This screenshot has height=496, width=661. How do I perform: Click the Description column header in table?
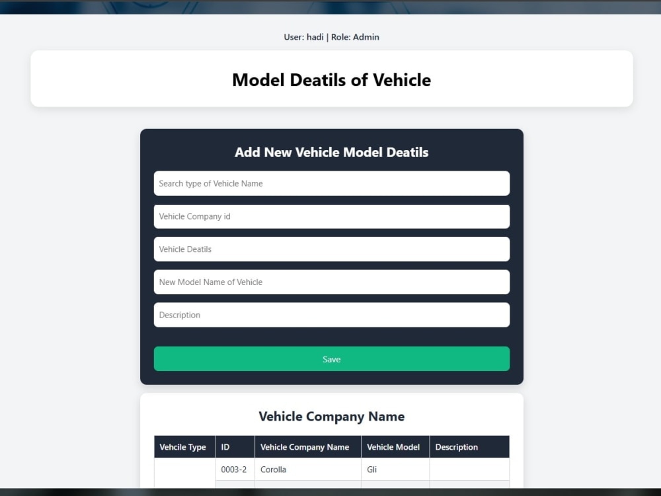(x=469, y=447)
